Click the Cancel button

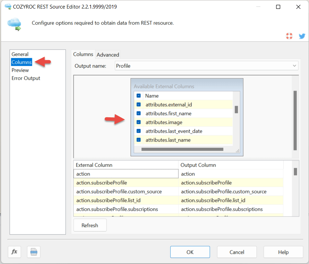point(237,252)
